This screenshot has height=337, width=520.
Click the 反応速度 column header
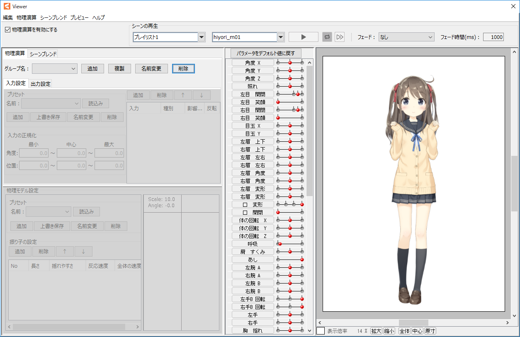[x=100, y=266]
